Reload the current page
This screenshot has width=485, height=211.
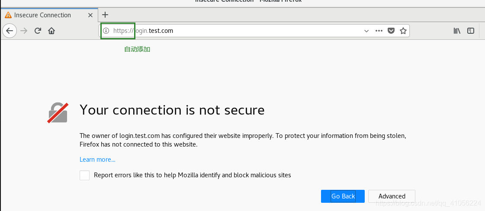click(38, 31)
